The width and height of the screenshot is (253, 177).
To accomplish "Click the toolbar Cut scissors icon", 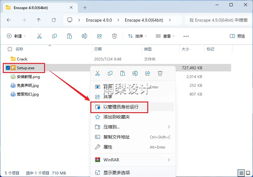I will pyautogui.click(x=39, y=36).
